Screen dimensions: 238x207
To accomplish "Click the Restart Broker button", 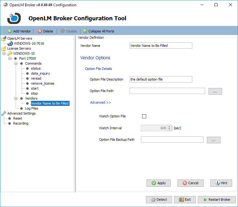I will (x=216, y=200).
